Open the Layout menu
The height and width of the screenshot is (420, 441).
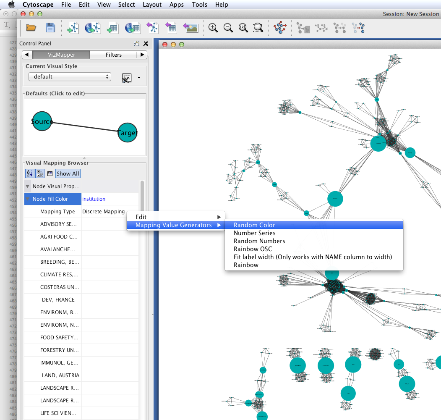(x=152, y=5)
